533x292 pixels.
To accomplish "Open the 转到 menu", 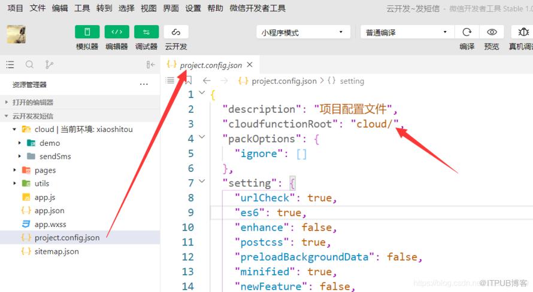I will coord(104,8).
